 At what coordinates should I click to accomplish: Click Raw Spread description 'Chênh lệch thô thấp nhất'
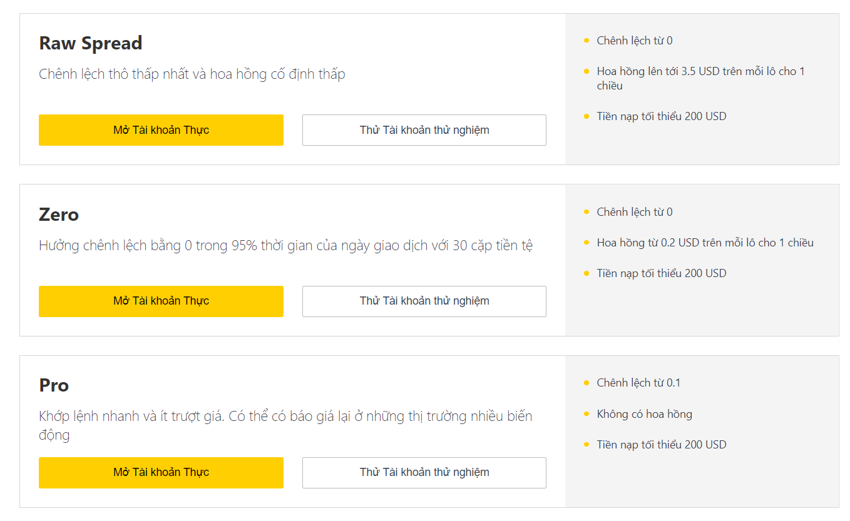[x=192, y=74]
